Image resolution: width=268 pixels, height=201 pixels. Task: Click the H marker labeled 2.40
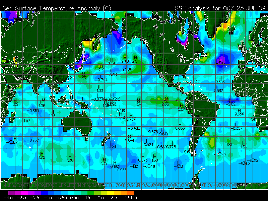[125, 57]
